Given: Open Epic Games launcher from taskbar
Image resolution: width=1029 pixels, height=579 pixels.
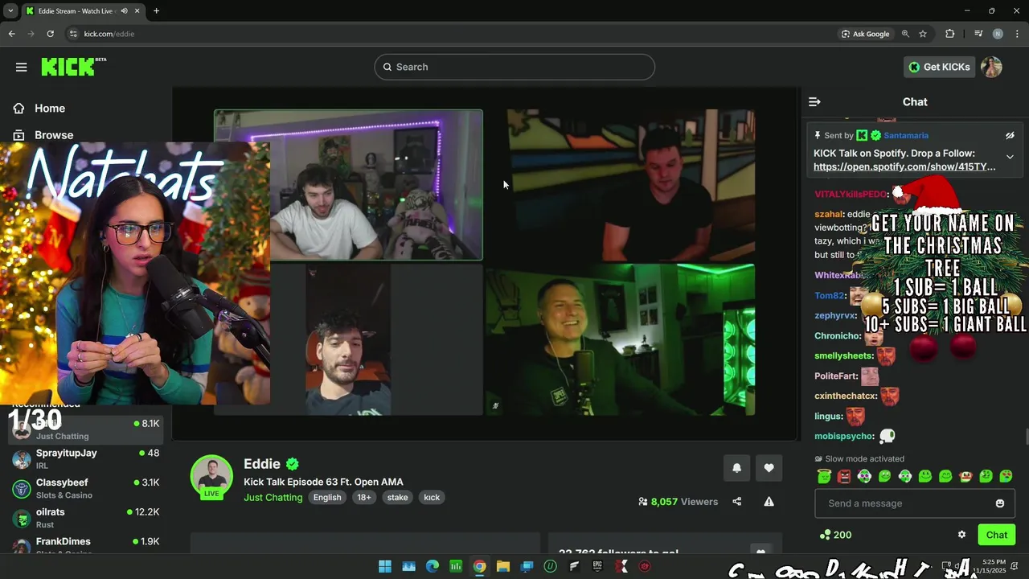Looking at the screenshot, I should click(x=597, y=566).
